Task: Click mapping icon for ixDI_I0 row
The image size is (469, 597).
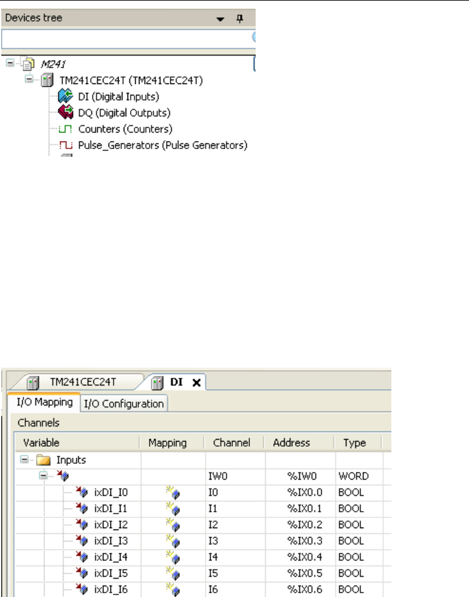Action: coord(173,492)
